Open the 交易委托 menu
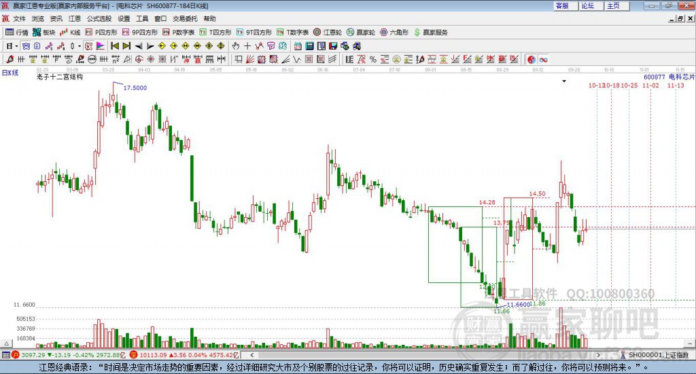 pyautogui.click(x=185, y=18)
